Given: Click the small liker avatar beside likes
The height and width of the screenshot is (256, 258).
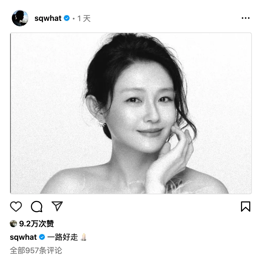Looking at the screenshot, I should [x=13, y=224].
